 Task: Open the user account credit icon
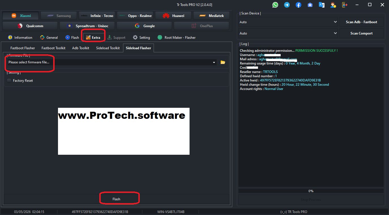click(333, 5)
